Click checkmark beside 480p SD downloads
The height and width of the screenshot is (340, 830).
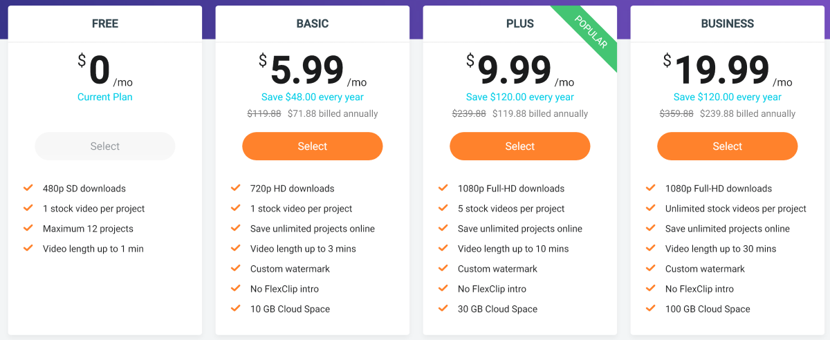(x=28, y=188)
